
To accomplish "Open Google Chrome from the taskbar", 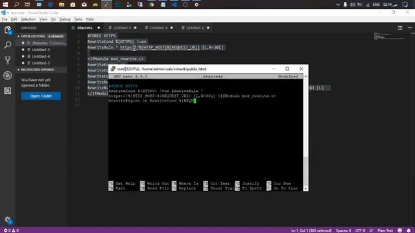I will pos(151,5).
